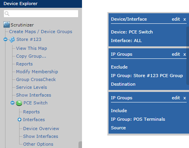Remove the Device/Interface filter with x

(185, 19)
